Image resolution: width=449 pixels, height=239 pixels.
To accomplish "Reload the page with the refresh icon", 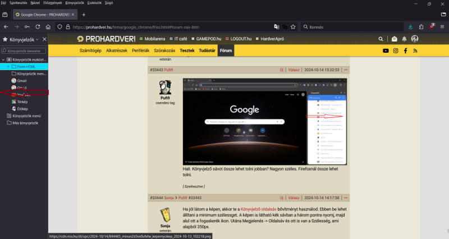I will (38, 27).
